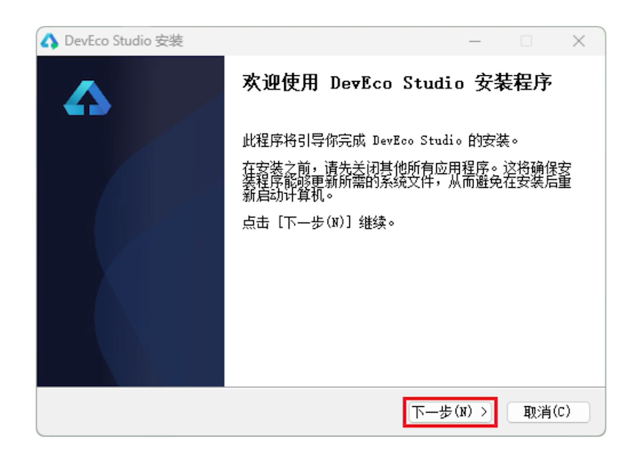Click the disabled maximize button in title bar

[x=526, y=41]
